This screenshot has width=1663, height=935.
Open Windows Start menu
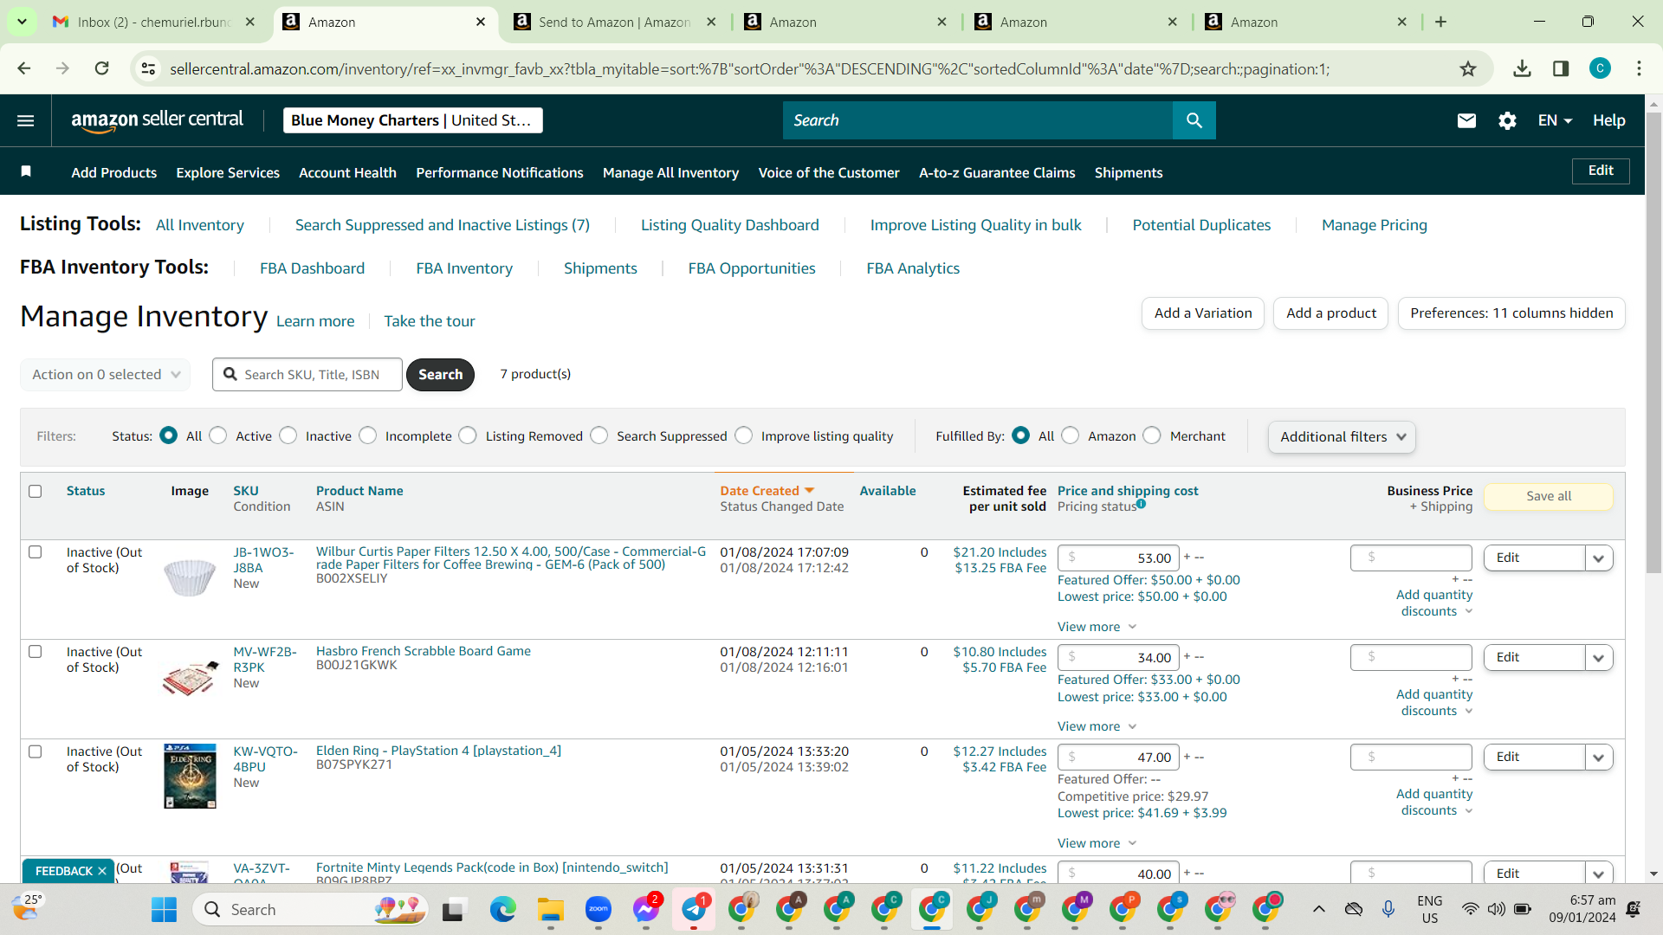pos(164,910)
